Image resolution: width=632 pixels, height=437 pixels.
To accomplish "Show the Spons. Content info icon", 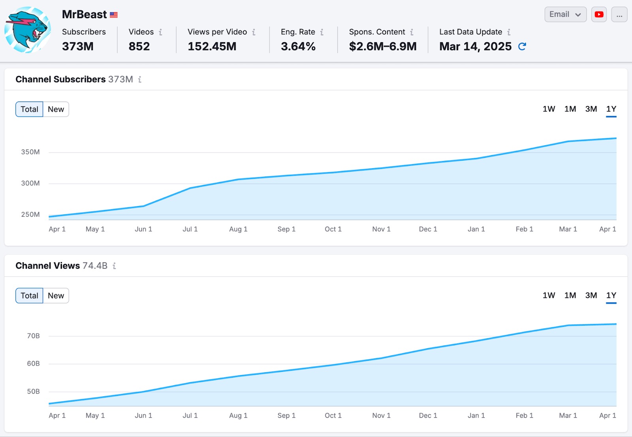I will 412,32.
